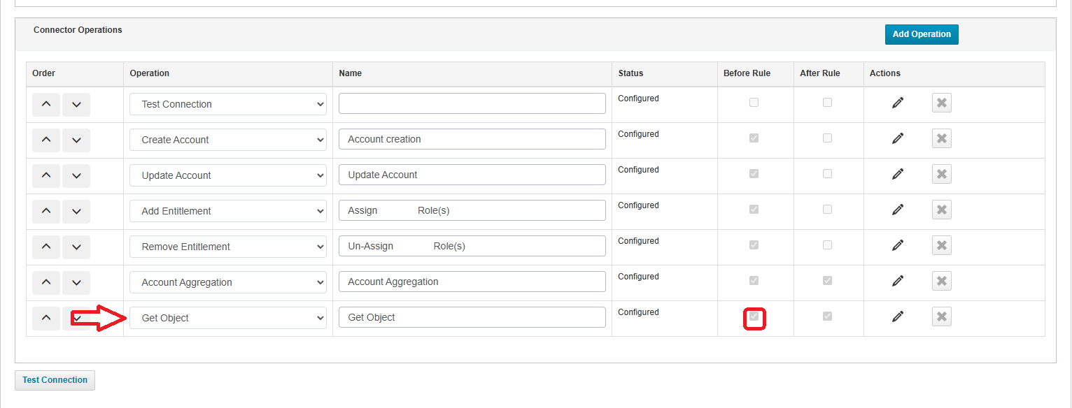Remove the Add Entitlement operation row
The height and width of the screenshot is (408, 1072).
942,210
